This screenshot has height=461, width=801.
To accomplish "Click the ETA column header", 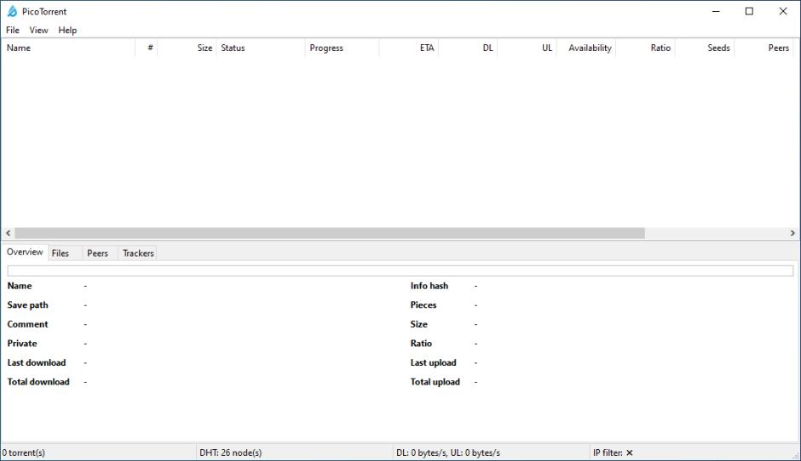I will 409,48.
